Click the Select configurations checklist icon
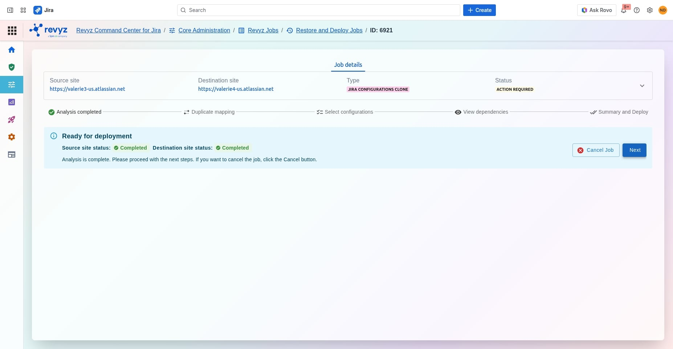Screen dimensions: 673x349 [x=320, y=112]
